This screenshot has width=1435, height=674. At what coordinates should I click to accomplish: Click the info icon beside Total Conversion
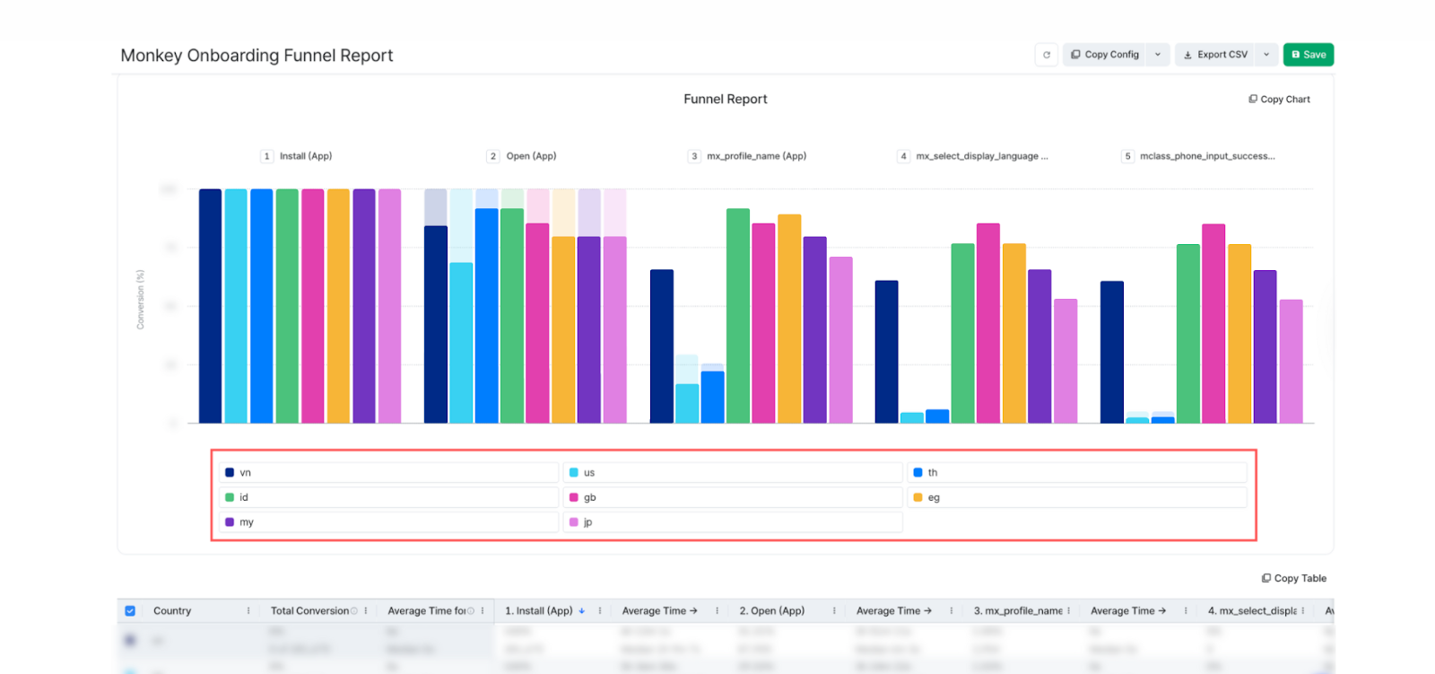[354, 611]
